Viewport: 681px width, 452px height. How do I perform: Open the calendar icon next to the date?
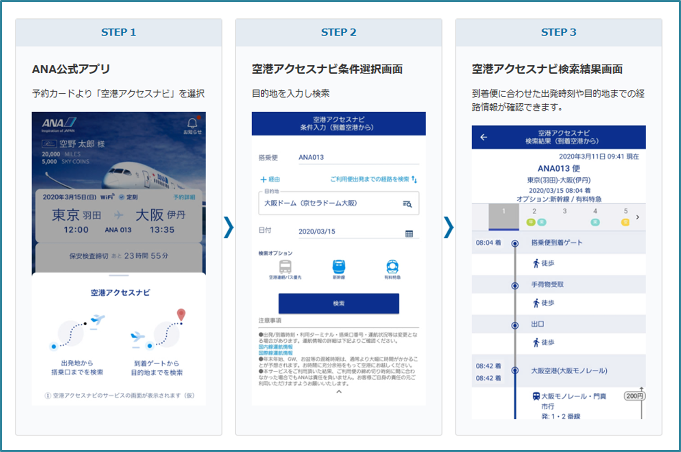[409, 233]
